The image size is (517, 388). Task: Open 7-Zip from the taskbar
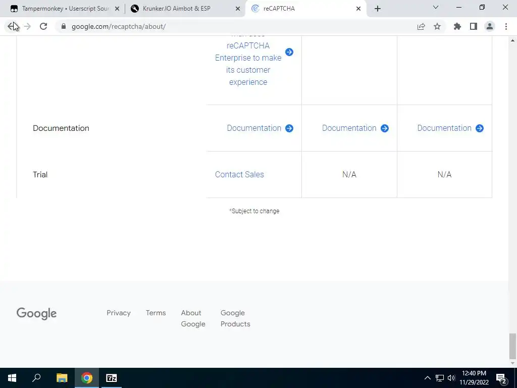(112, 378)
